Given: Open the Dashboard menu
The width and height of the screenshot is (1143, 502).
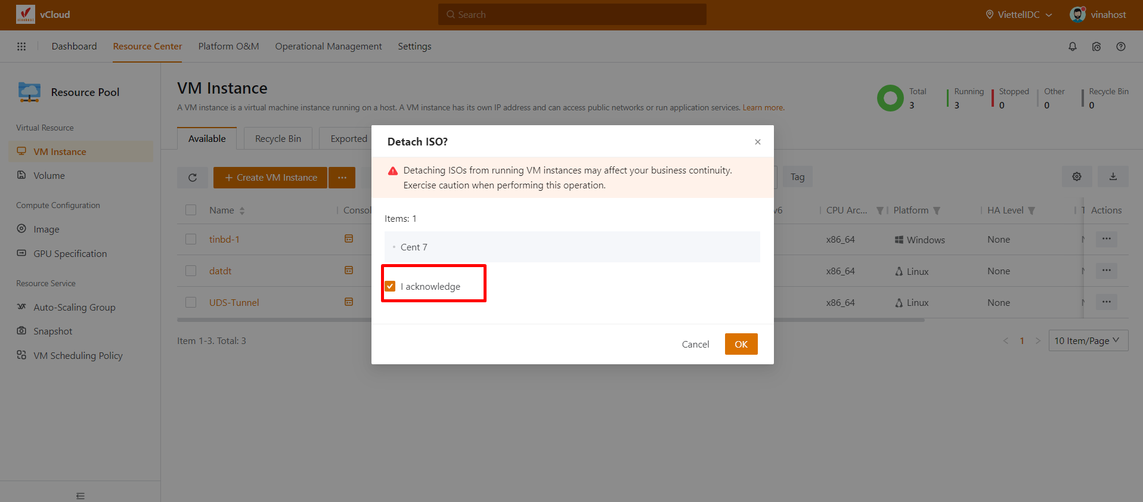Looking at the screenshot, I should 74,47.
